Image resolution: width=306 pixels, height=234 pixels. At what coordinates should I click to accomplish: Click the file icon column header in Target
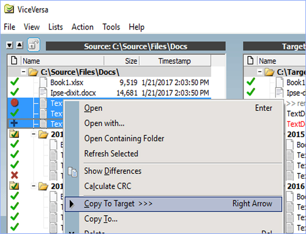click(x=251, y=61)
